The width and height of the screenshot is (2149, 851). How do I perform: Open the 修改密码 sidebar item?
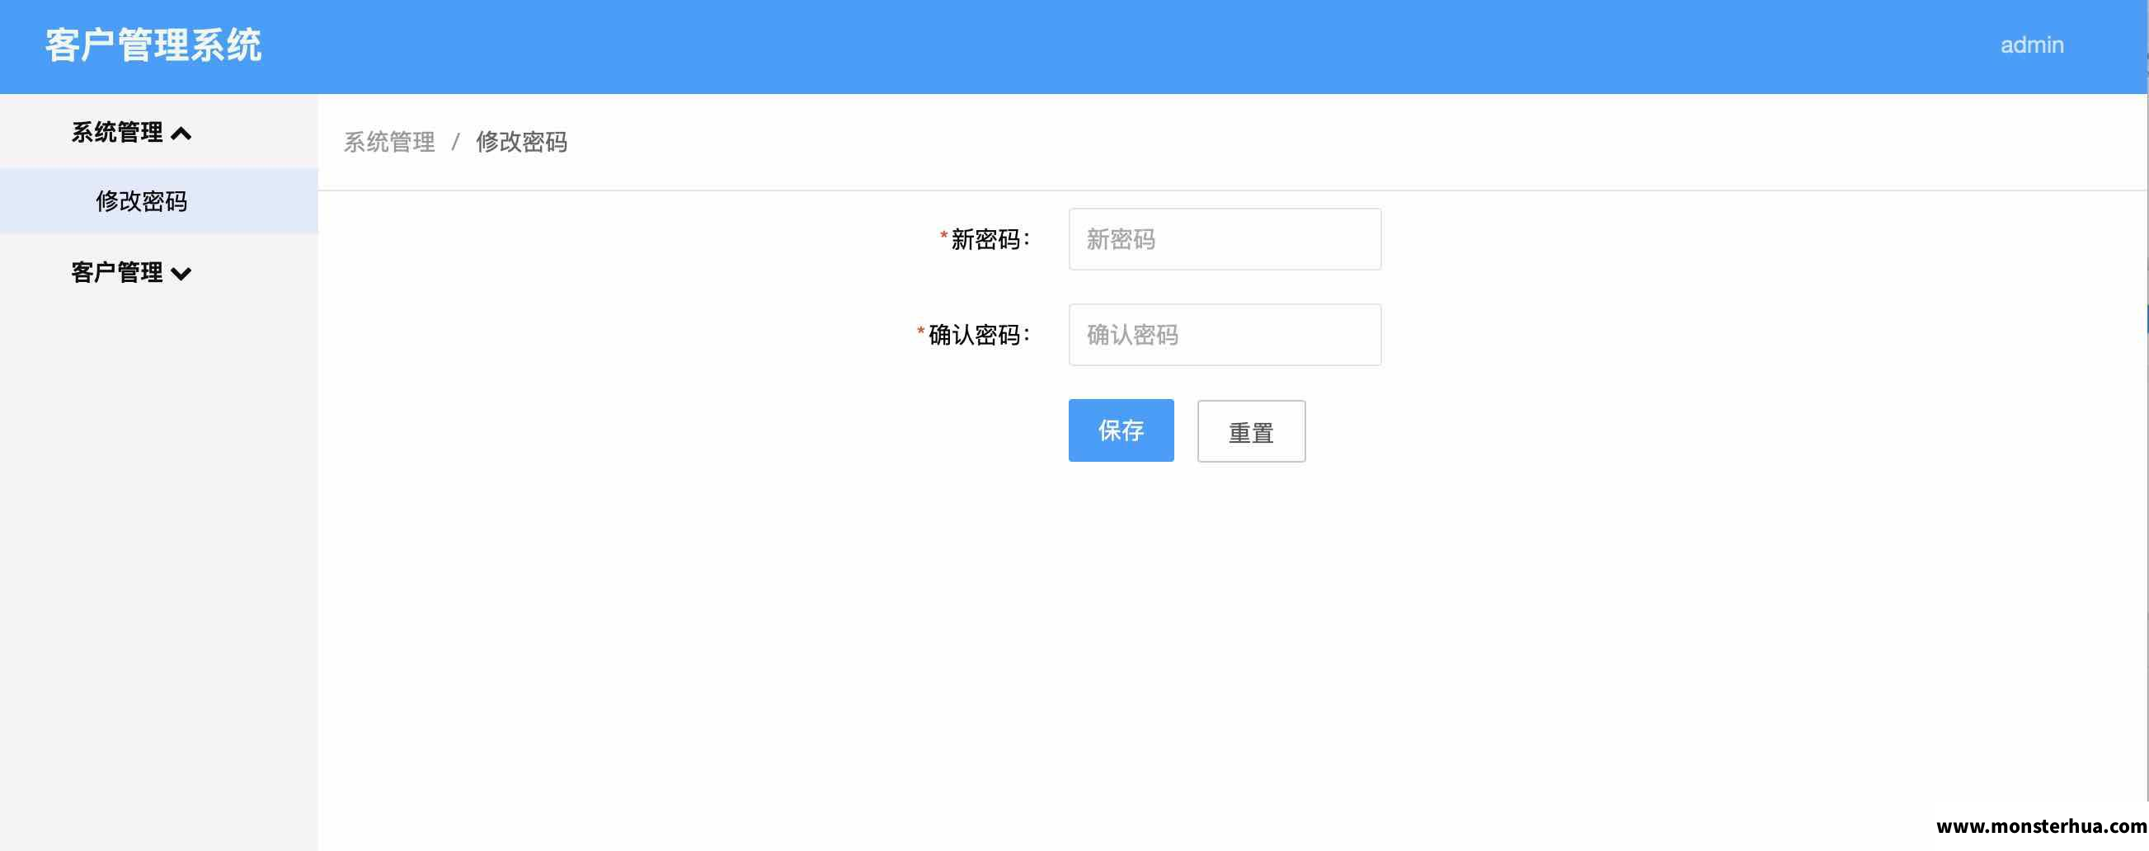click(x=158, y=201)
